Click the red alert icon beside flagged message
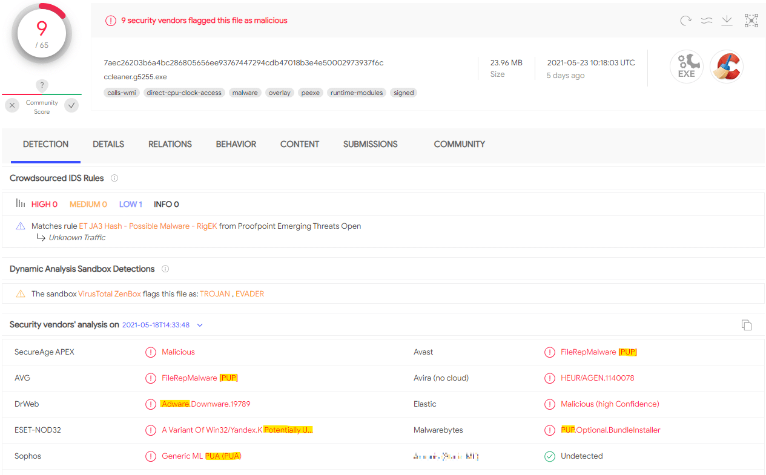766x475 pixels. coord(111,21)
